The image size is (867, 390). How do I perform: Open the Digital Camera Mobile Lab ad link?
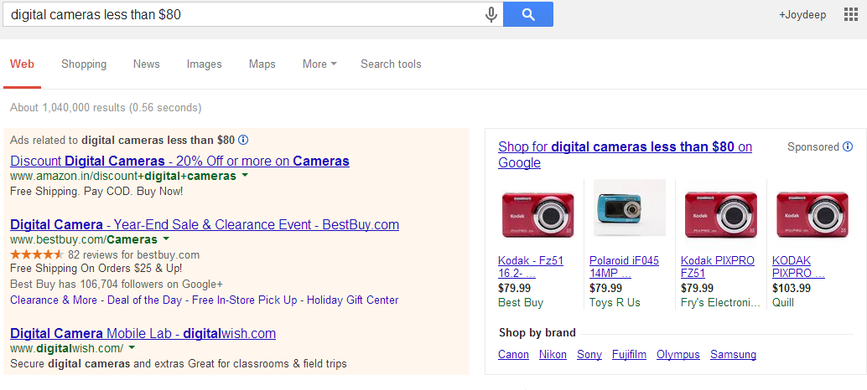tap(143, 333)
